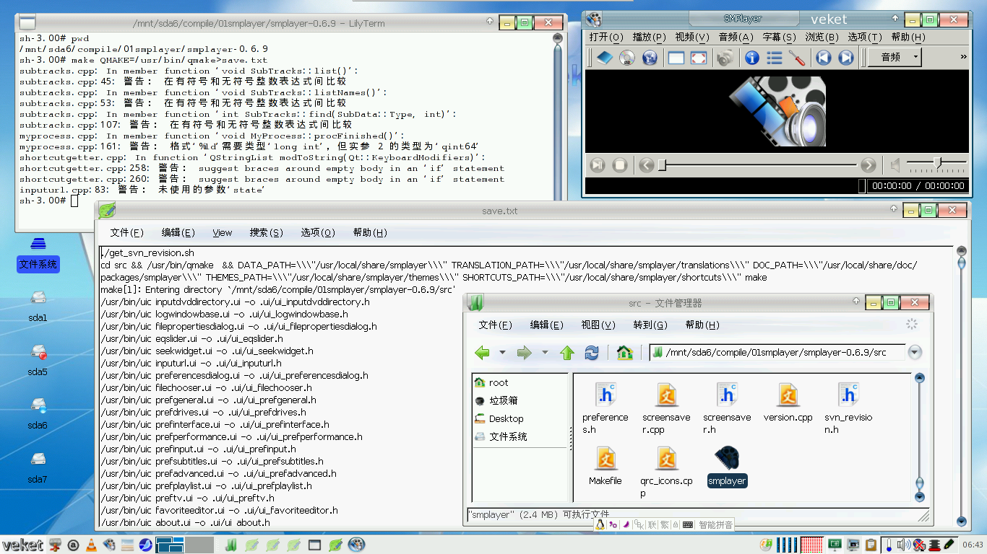Toggle compact mode icon in SMPlayer toolbar

pyautogui.click(x=676, y=58)
